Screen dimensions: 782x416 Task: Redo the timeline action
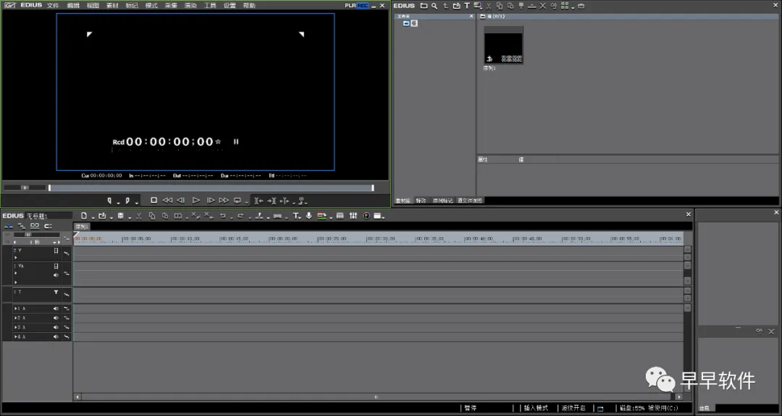[240, 216]
